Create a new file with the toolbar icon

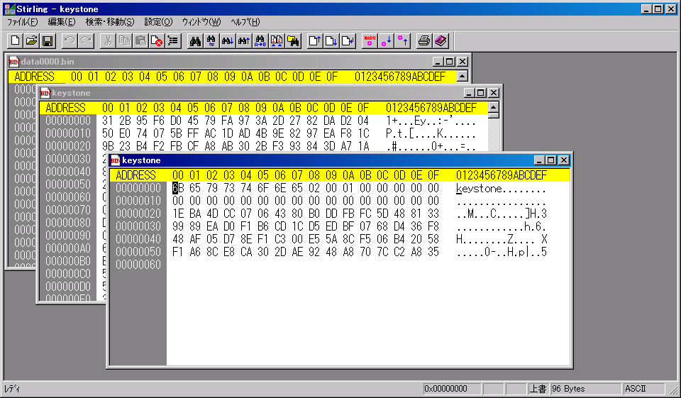tap(15, 41)
